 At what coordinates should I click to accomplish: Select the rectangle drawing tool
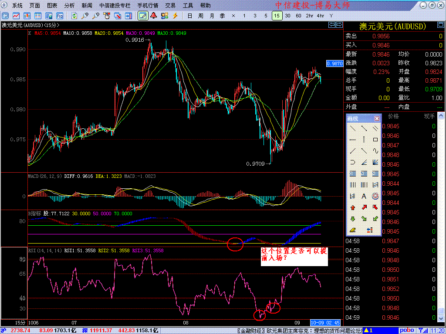375,140
